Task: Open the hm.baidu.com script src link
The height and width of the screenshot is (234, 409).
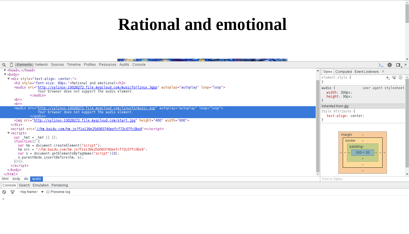Action: click(x=89, y=129)
